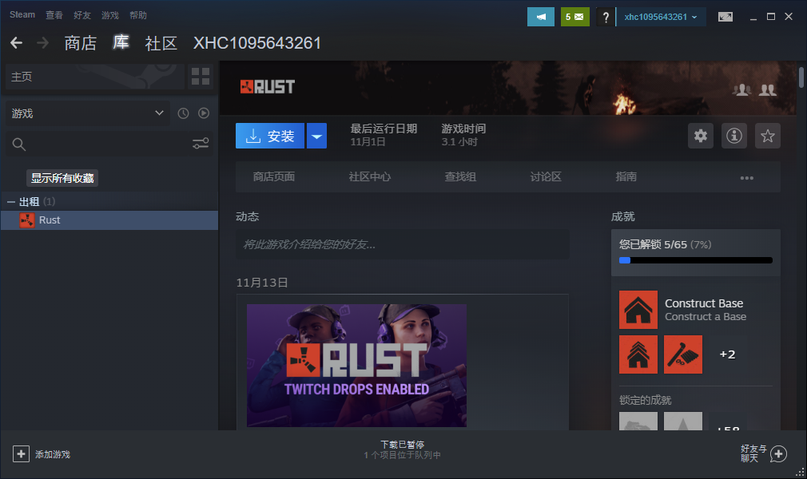Click the 主页 home button

pyautogui.click(x=95, y=77)
